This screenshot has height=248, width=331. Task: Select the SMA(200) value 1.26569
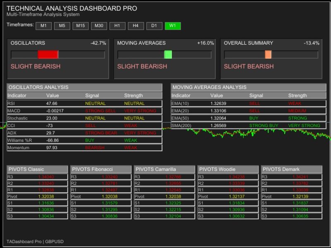point(218,126)
